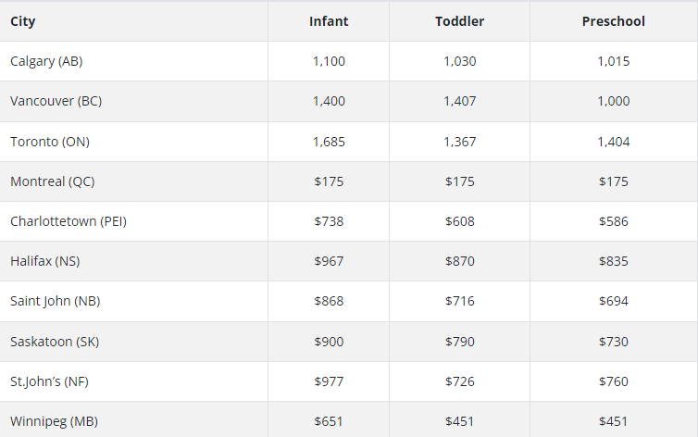Click St.John's infant value $977
698x437 pixels.
(329, 381)
